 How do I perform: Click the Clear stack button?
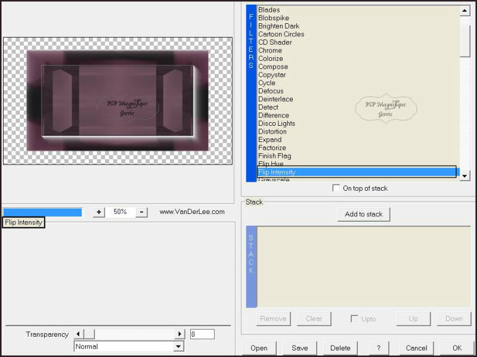point(314,319)
